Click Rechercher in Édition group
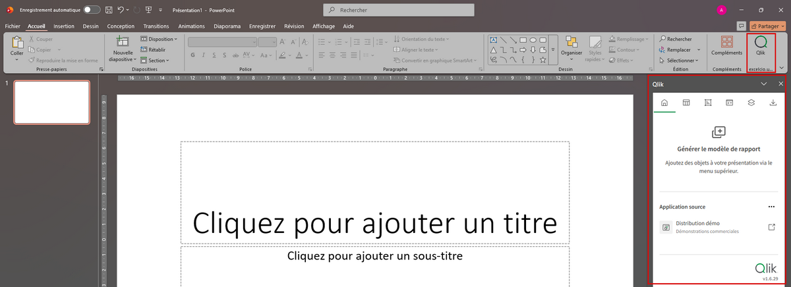This screenshot has height=287, width=791. pyautogui.click(x=675, y=39)
